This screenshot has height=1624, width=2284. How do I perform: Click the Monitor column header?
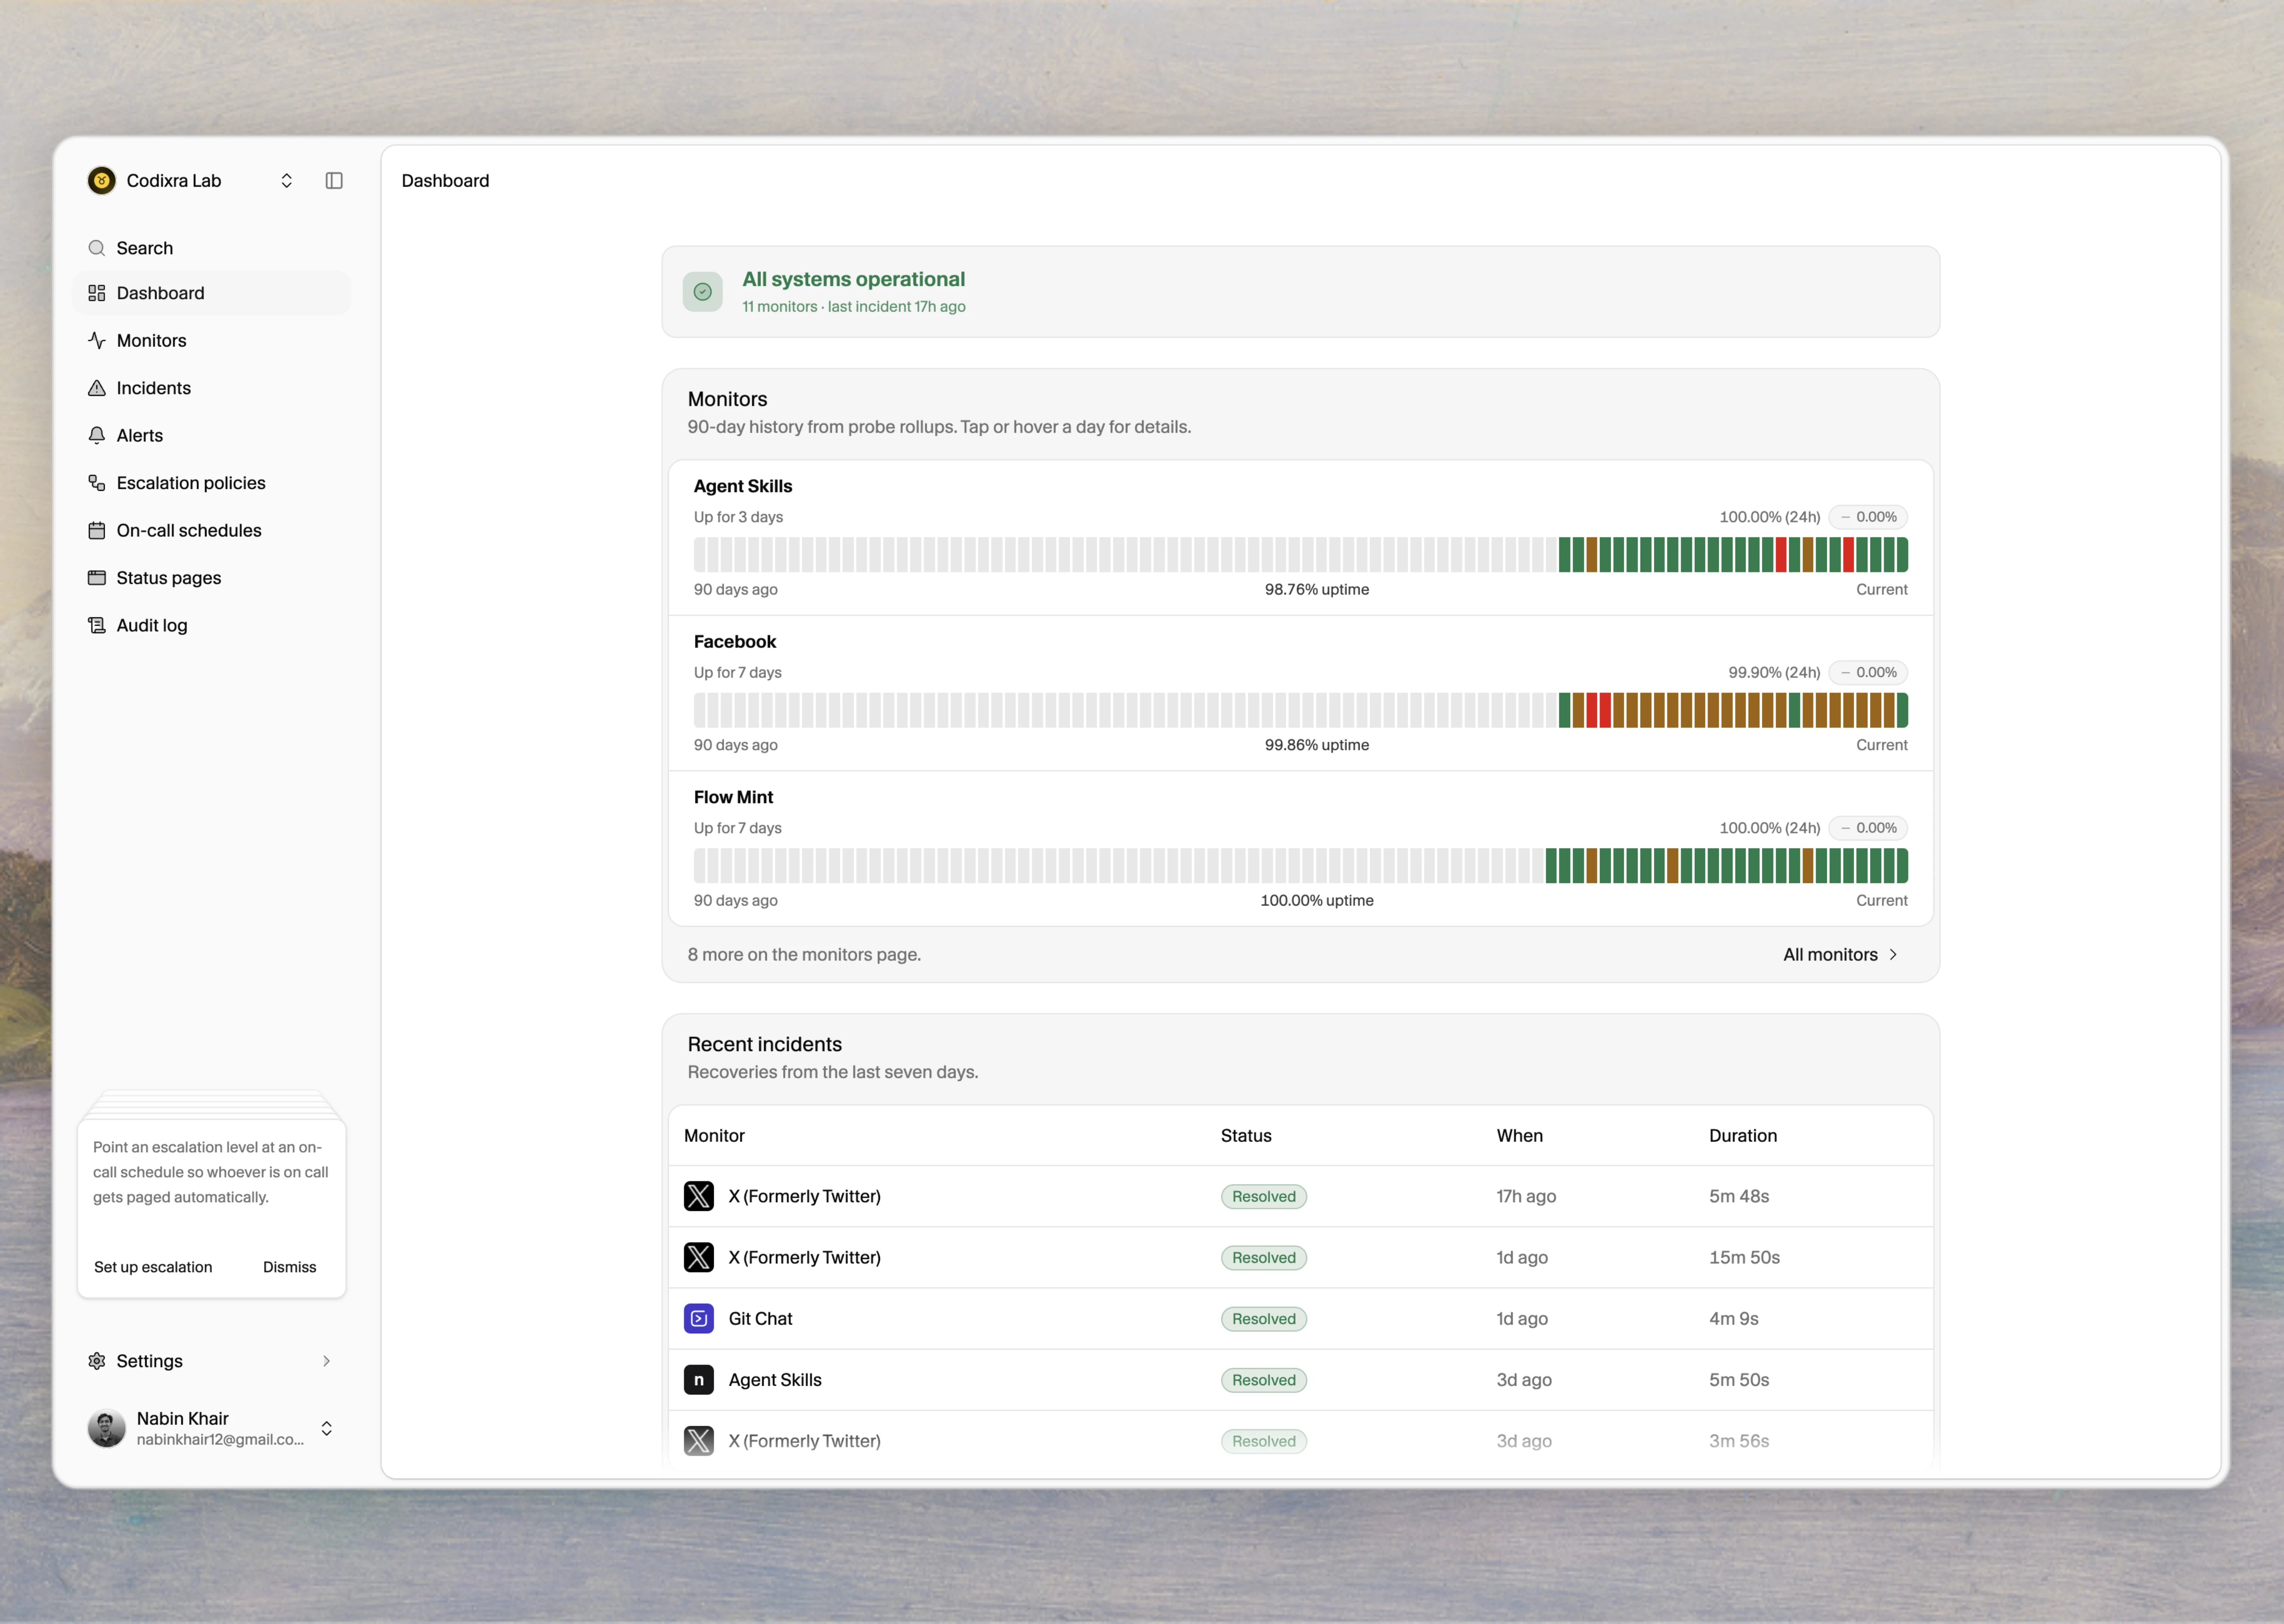click(x=714, y=1136)
